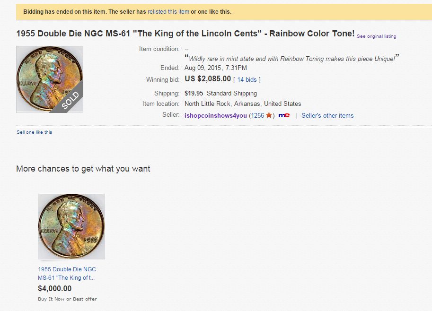View the $4,000 relisted coin thumbnail

point(71,226)
